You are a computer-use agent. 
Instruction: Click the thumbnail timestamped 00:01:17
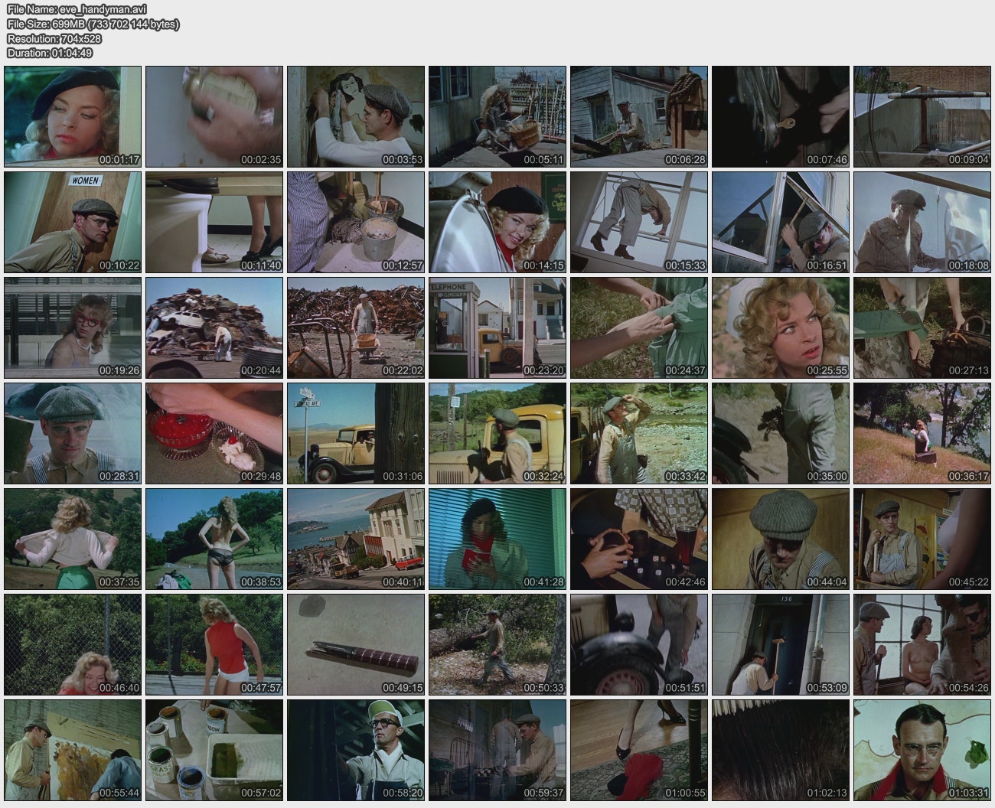click(73, 116)
